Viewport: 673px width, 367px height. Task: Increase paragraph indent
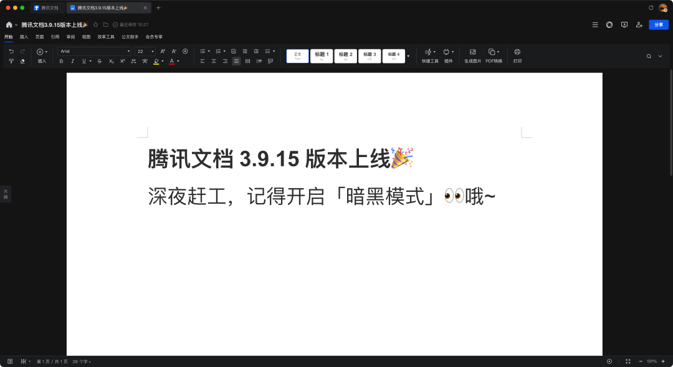(256, 52)
